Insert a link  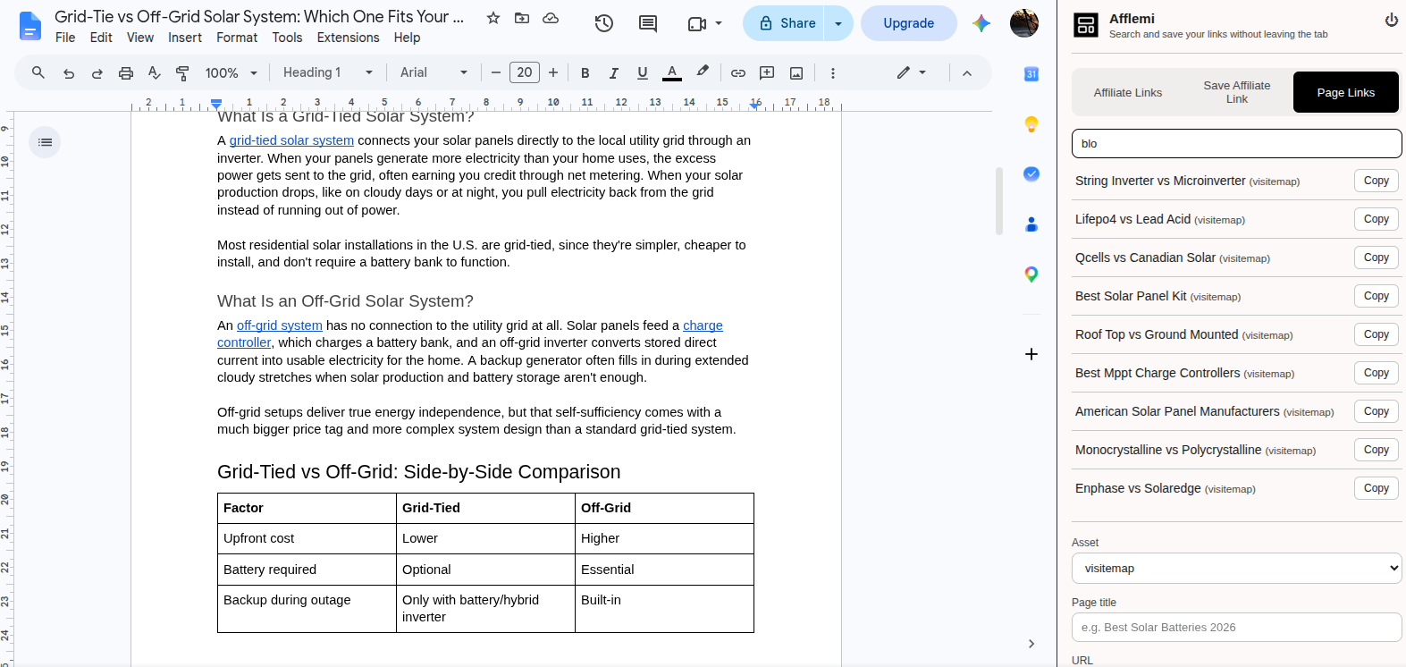pyautogui.click(x=738, y=73)
